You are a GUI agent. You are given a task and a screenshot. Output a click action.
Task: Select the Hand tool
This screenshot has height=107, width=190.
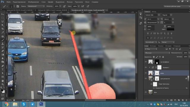[3, 81]
